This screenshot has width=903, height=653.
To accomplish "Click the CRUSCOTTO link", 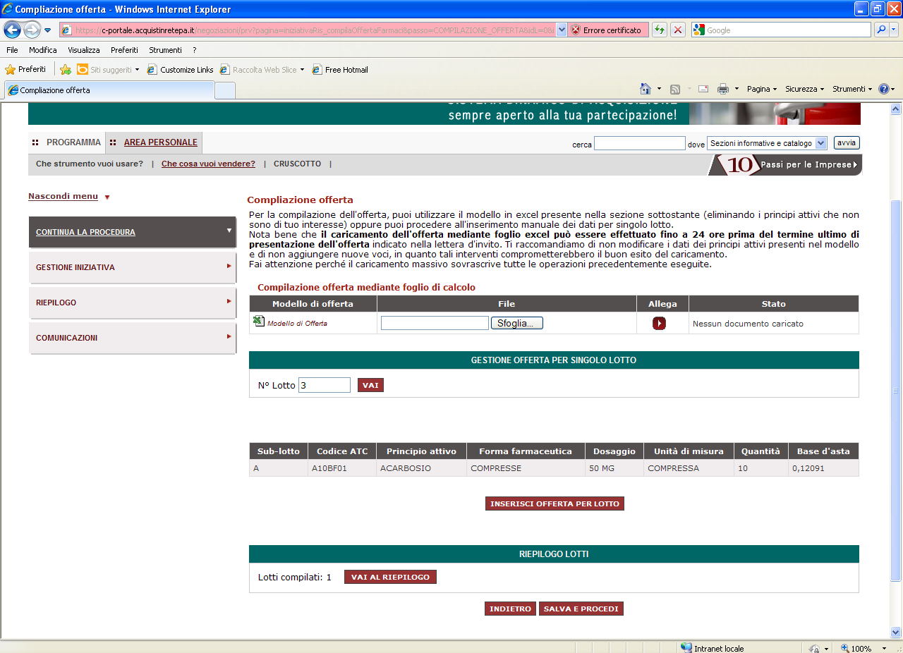I will point(297,164).
